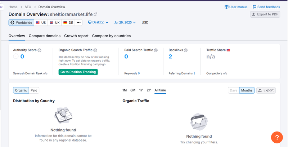Select the UK database
Viewport: 288px width, 147px height.
[x=55, y=23]
